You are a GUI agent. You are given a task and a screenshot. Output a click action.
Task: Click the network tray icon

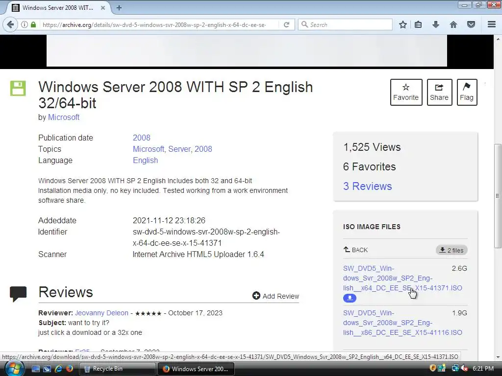coord(455,368)
